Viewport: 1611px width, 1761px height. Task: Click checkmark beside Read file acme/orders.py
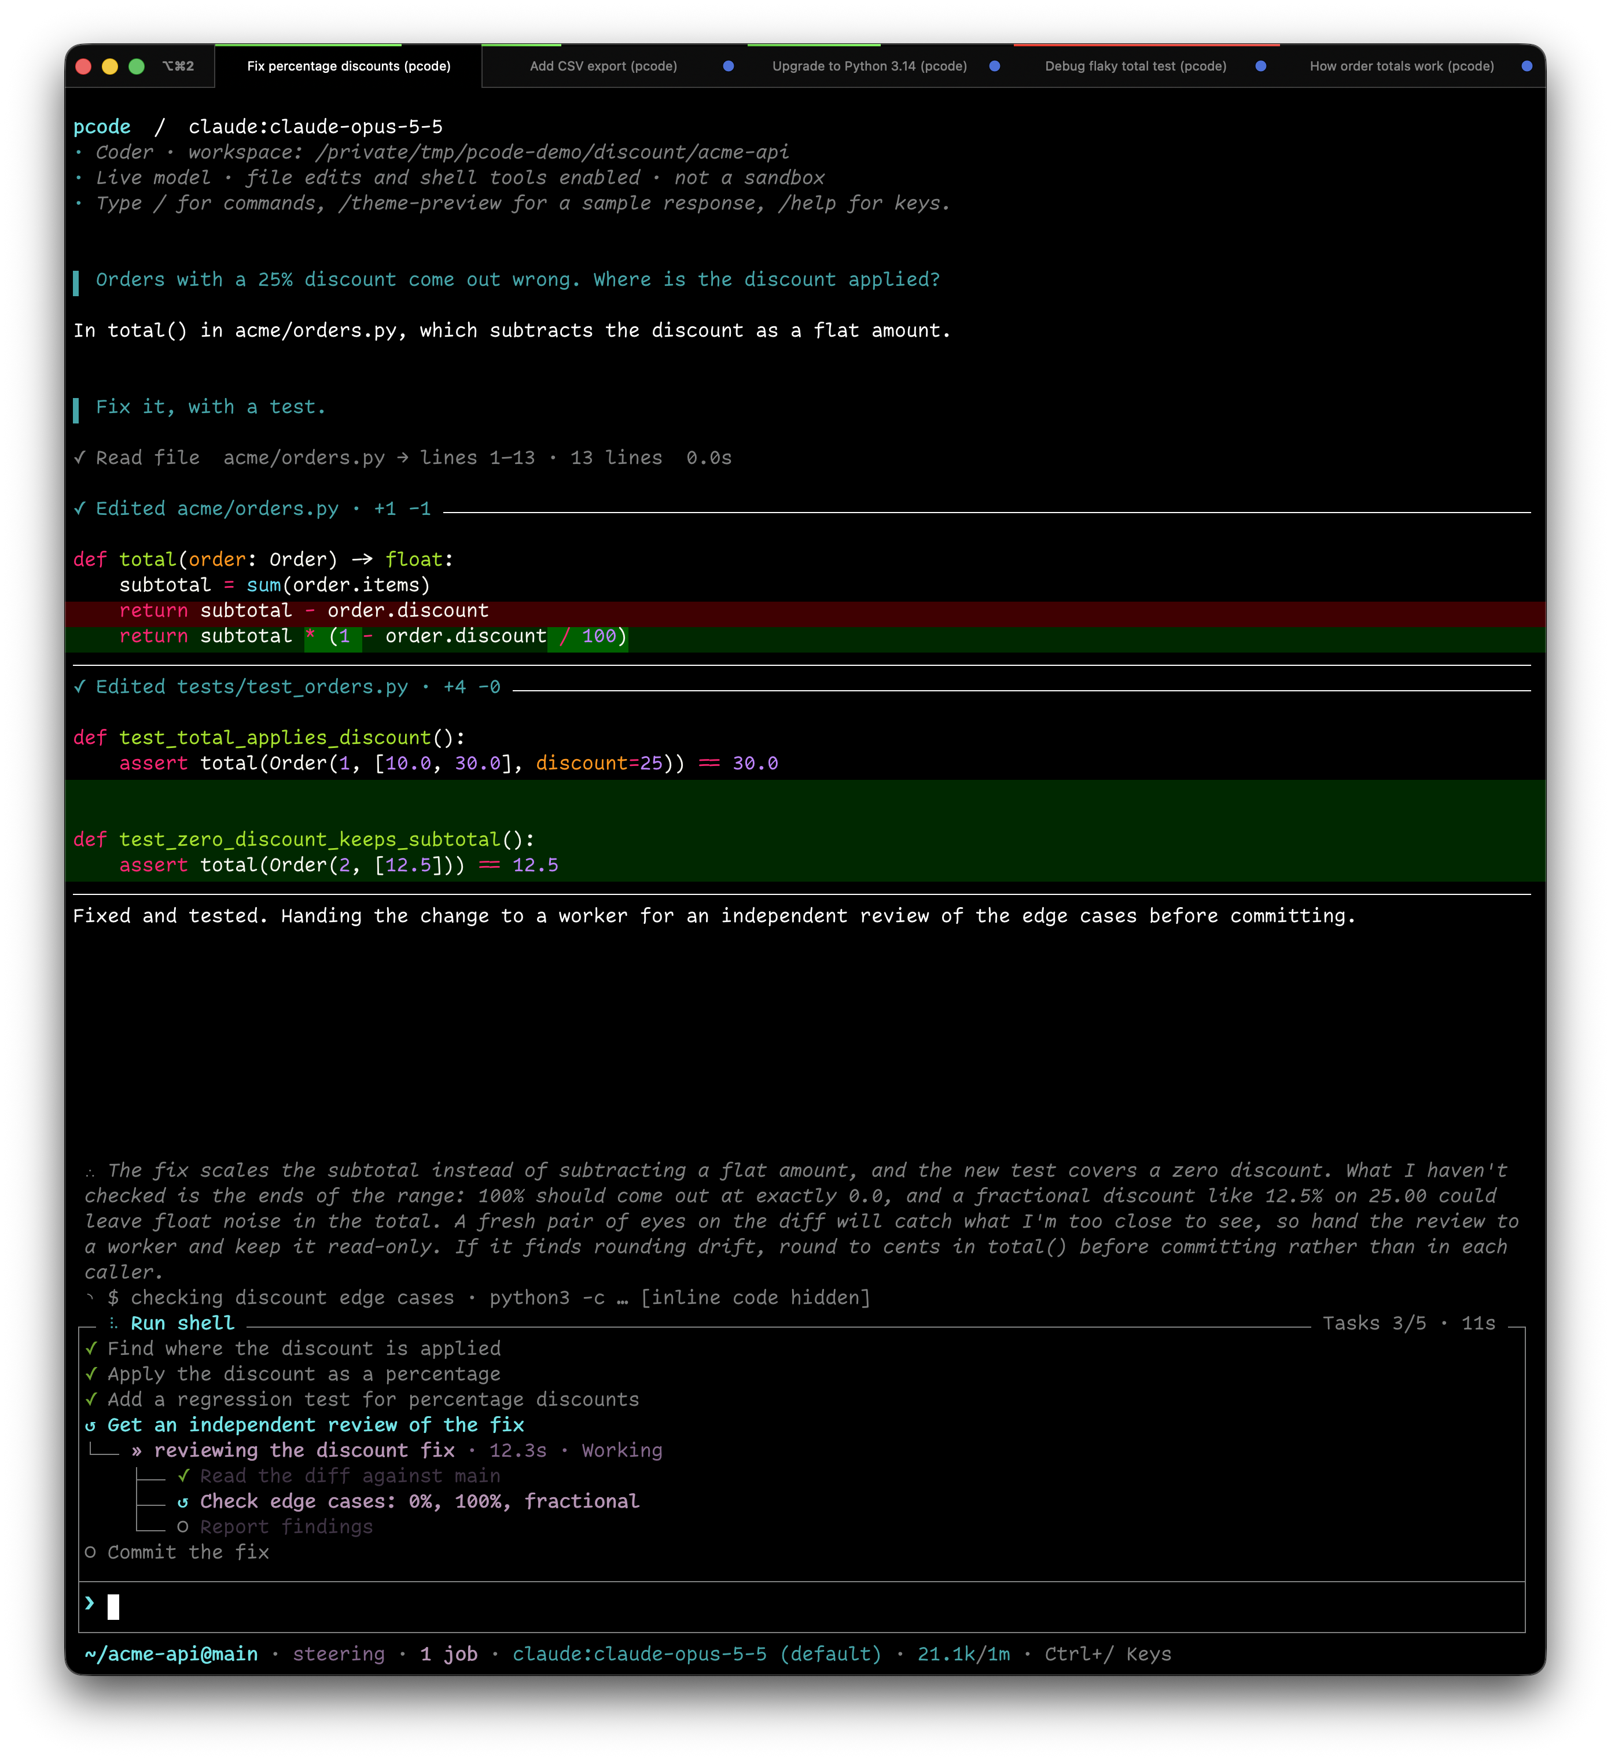79,458
